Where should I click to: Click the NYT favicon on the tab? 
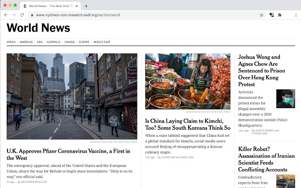[25, 6]
